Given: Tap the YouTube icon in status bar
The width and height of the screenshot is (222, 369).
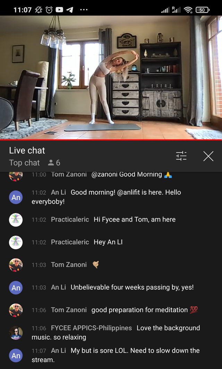Looking at the screenshot, I should [59, 10].
